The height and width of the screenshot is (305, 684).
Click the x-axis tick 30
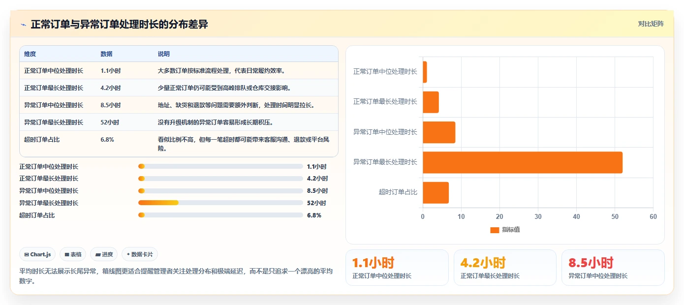pos(538,217)
